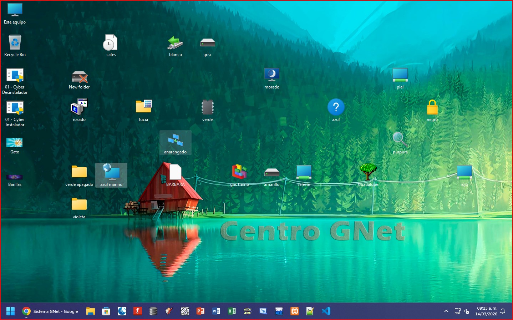Open Microsoft Store taskbar icon
This screenshot has height=320, width=513.
coord(106,311)
